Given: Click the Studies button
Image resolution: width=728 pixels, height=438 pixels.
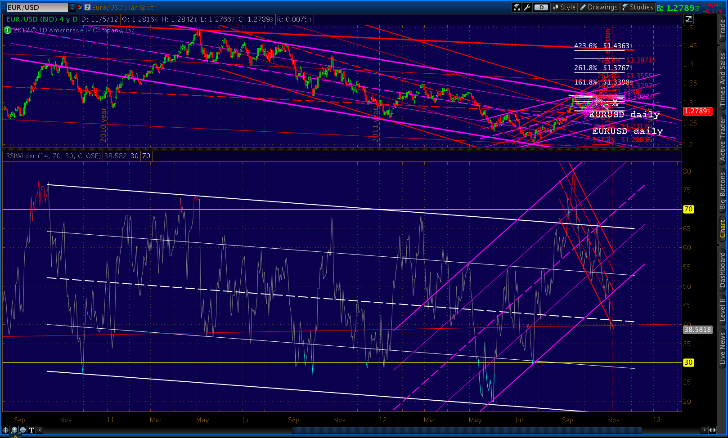Looking at the screenshot, I should tap(638, 7).
